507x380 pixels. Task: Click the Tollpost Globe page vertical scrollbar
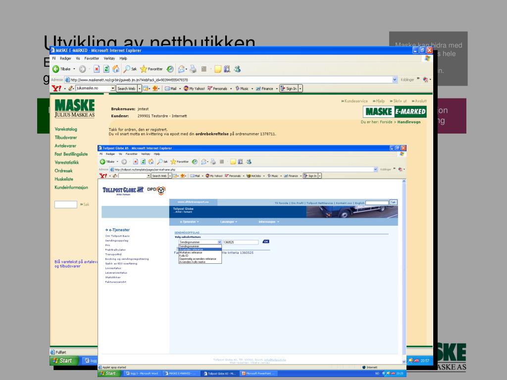pos(404,272)
